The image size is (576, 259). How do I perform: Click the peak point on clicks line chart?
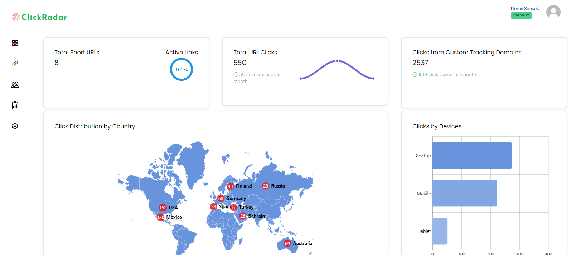337,61
